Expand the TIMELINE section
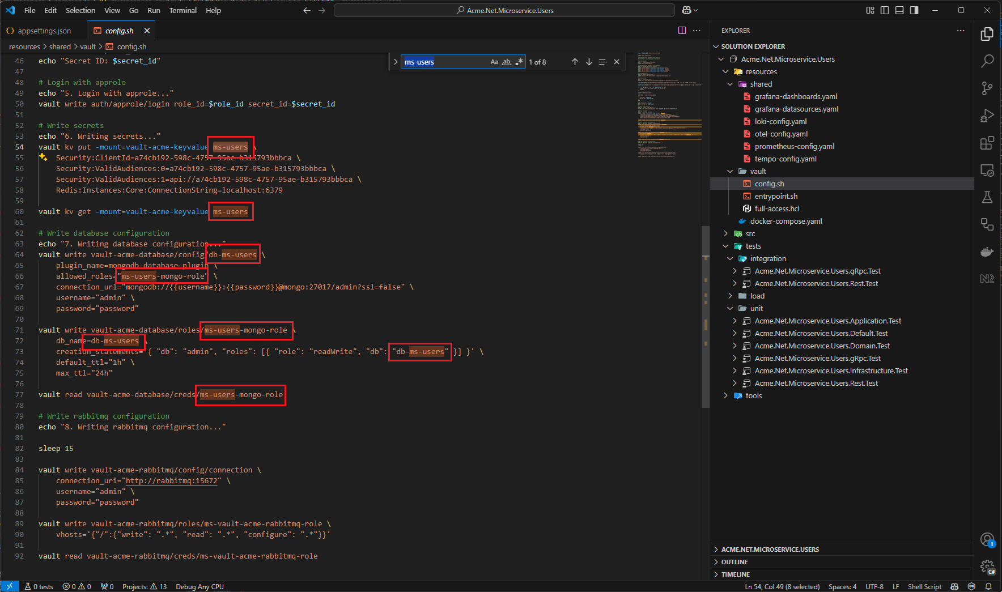1002x592 pixels. tap(735, 574)
